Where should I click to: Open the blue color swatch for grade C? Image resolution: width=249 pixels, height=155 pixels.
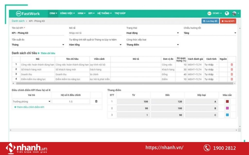point(227,115)
